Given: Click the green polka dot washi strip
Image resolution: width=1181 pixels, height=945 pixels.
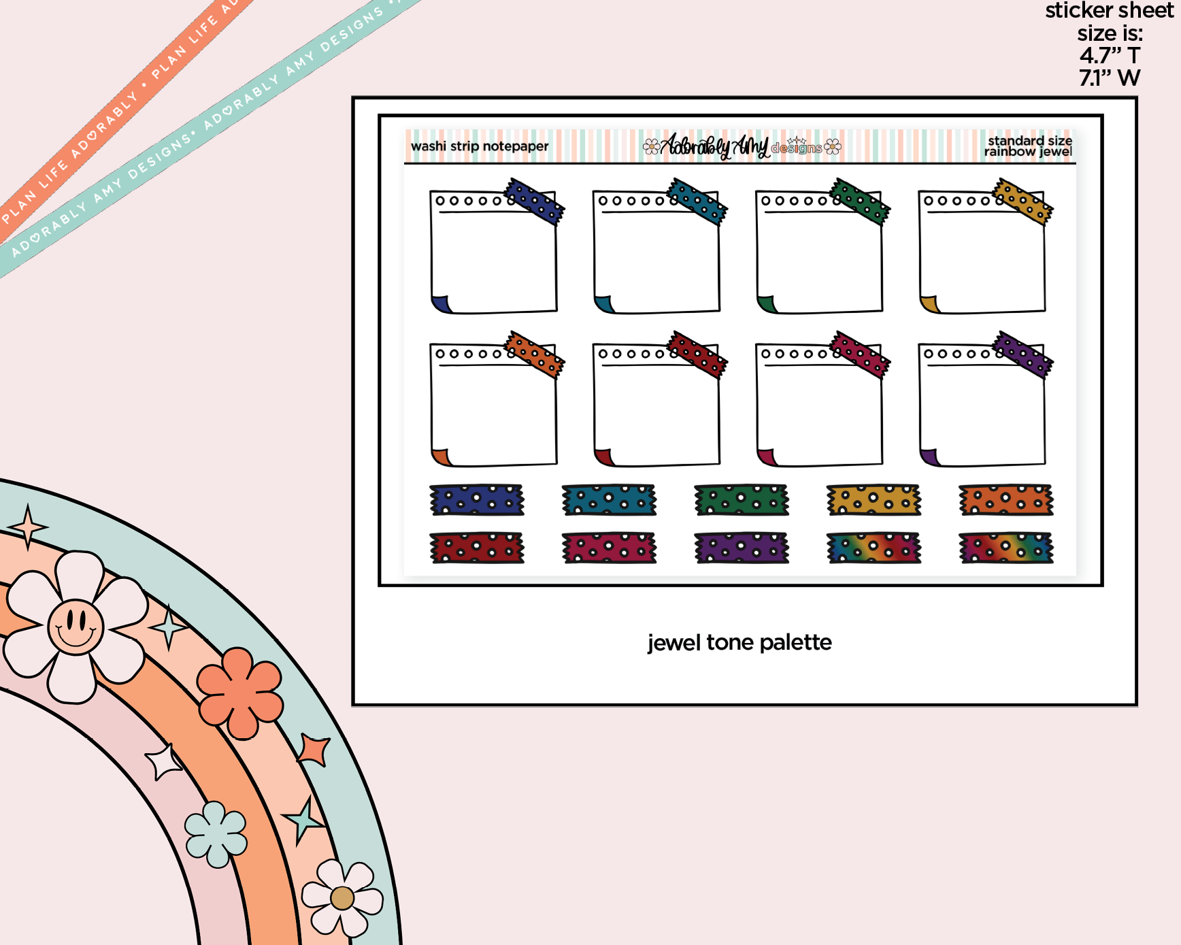Looking at the screenshot, I should coord(742,500).
